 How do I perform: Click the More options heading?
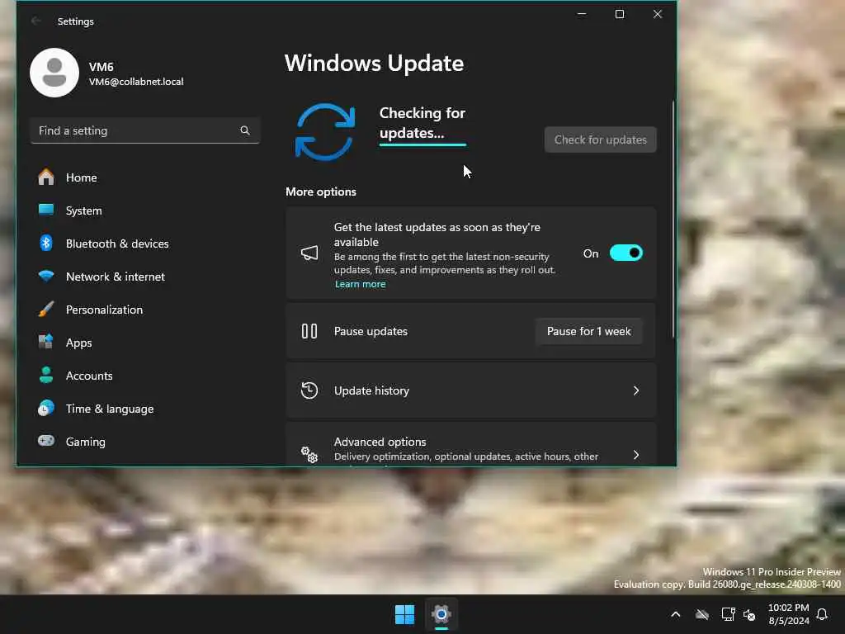tap(321, 192)
